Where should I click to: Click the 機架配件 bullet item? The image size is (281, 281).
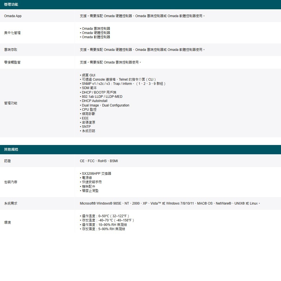[88, 187]
